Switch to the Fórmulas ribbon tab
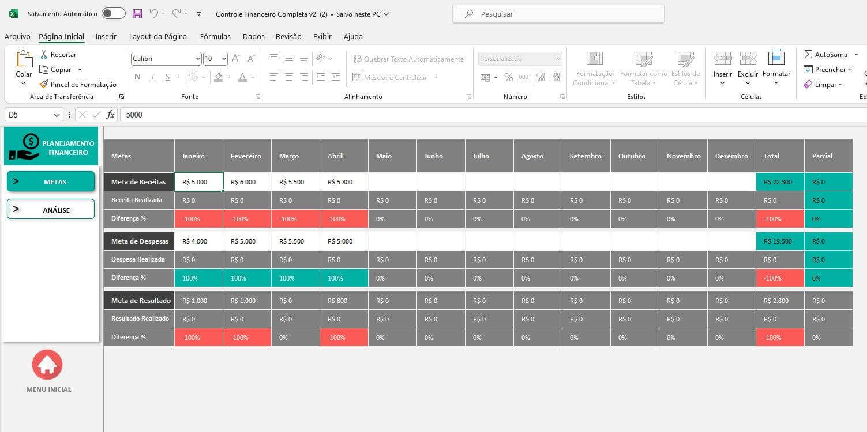 [215, 36]
